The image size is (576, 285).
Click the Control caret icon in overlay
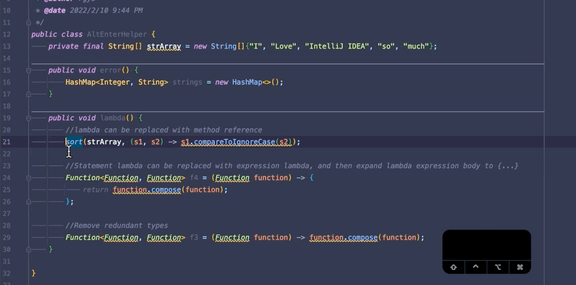pos(476,267)
